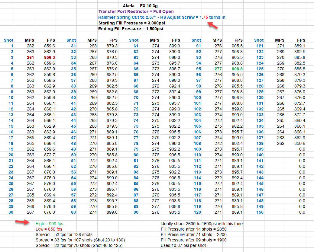Select the MPS value for shot 36

point(93,75)
